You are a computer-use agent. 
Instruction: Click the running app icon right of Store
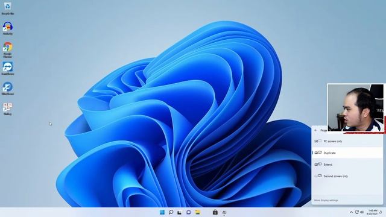pyautogui.click(x=224, y=212)
